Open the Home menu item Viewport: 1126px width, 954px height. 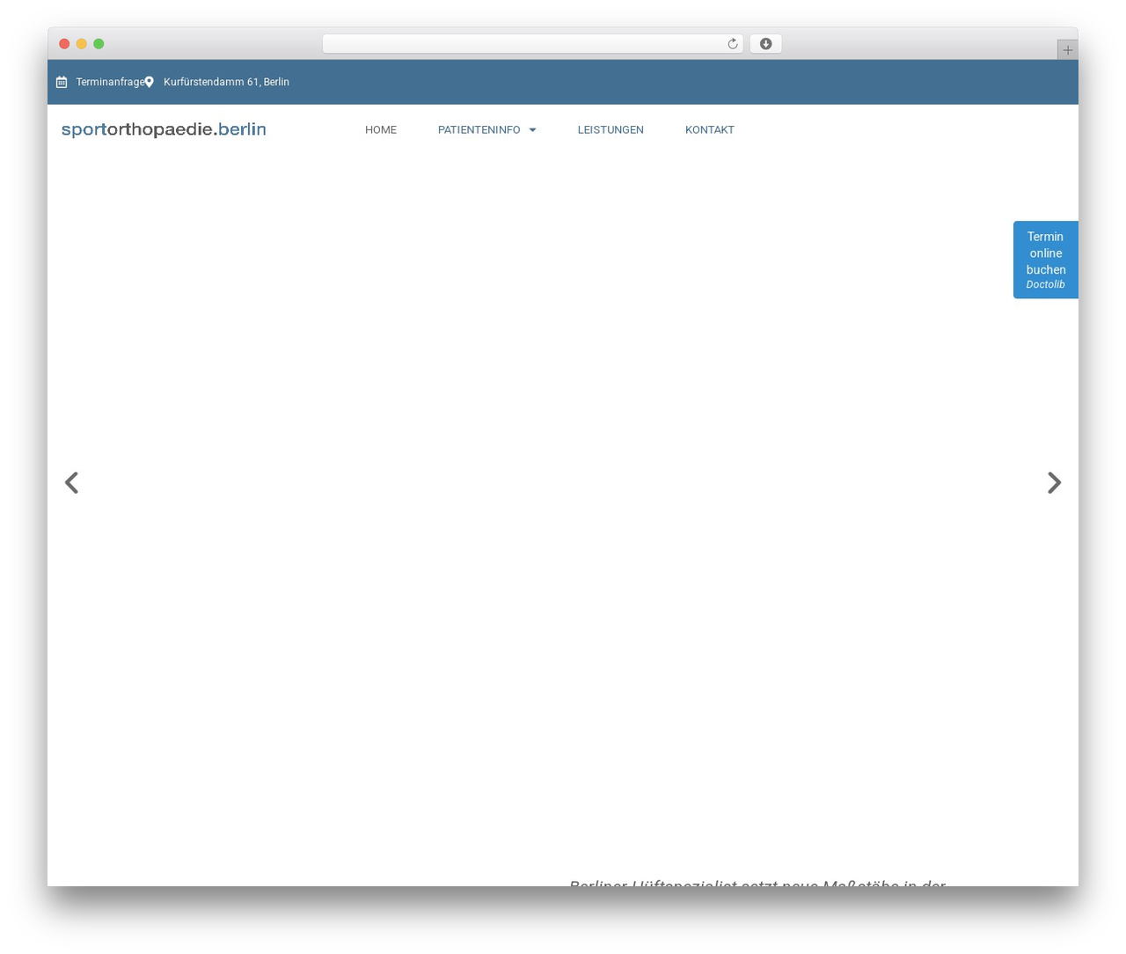[381, 130]
